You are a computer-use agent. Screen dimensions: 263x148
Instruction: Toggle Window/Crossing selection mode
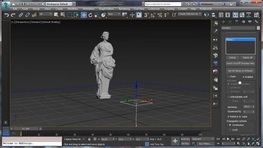point(76,15)
